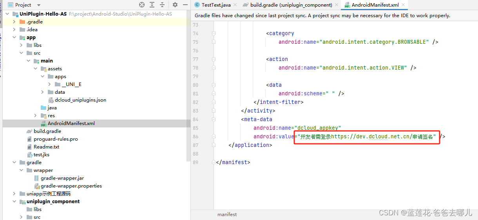Click the build.gradle elephant icon in tree
The width and height of the screenshot is (478, 220).
(29, 131)
